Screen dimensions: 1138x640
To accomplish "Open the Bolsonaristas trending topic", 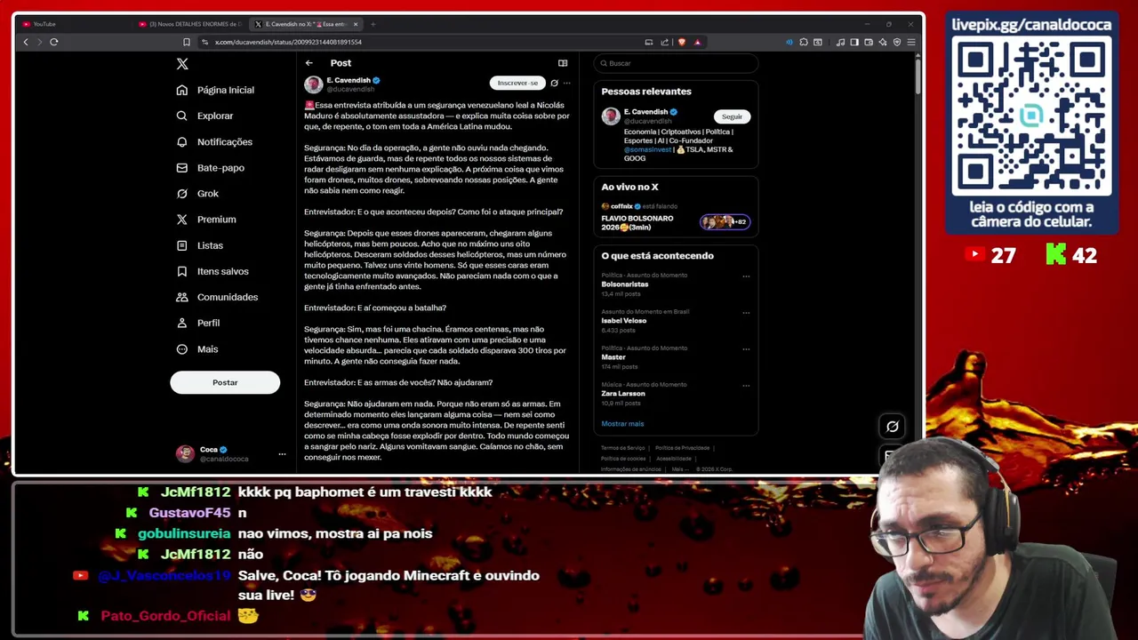I will (x=625, y=284).
